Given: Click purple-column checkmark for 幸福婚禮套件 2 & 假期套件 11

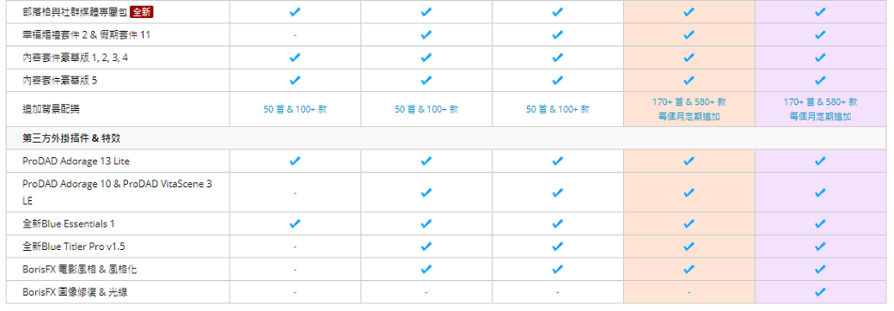Looking at the screenshot, I should pos(820,34).
